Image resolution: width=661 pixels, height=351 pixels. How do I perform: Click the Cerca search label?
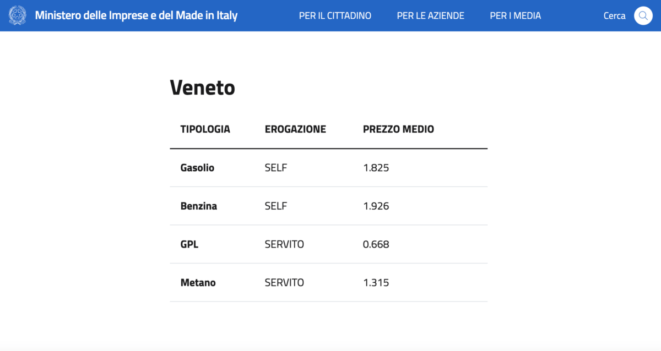coord(614,16)
